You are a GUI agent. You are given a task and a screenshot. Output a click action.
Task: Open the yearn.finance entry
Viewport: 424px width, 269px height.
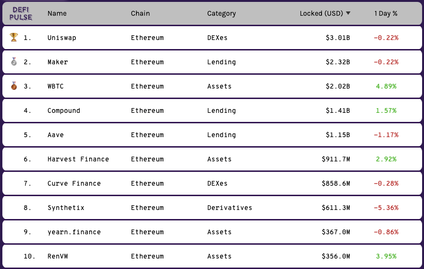tap(74, 232)
